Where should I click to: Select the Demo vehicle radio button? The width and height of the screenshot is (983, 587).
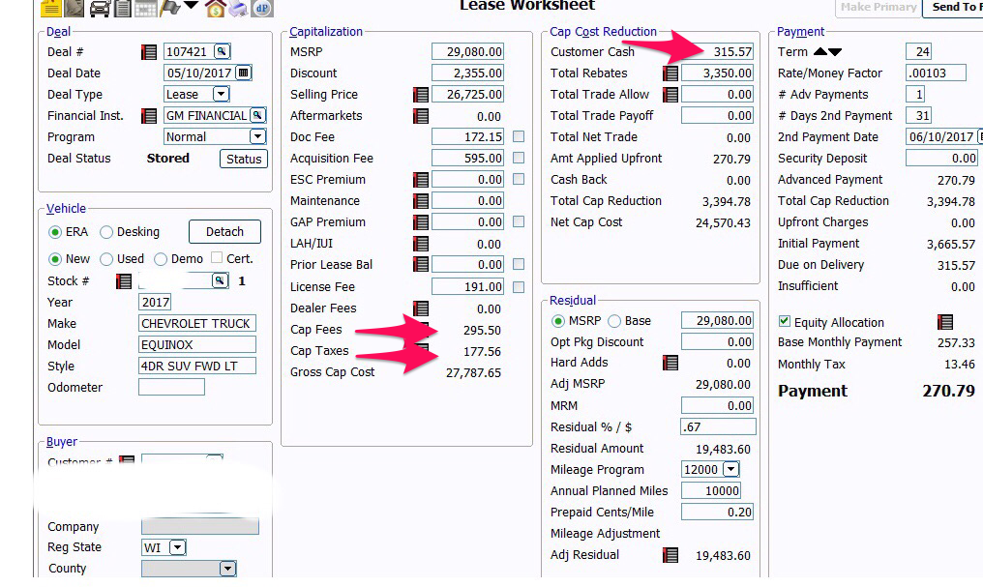[x=161, y=259]
